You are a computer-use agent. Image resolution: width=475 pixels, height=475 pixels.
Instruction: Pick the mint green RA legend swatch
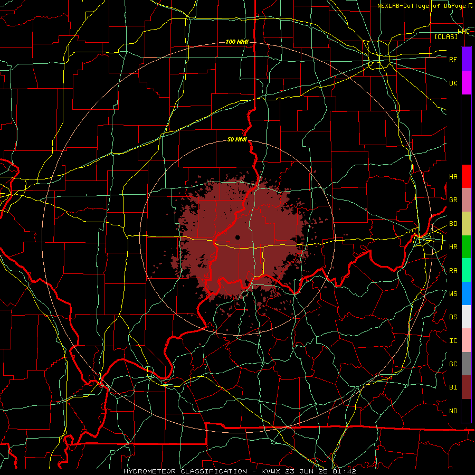pyautogui.click(x=466, y=270)
